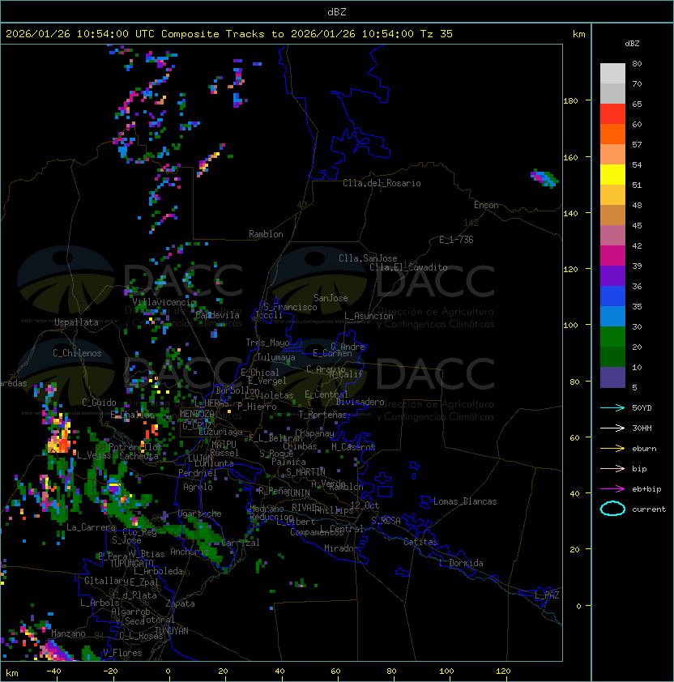Click the Encon location label
This screenshot has width=674, height=682.
tap(486, 205)
